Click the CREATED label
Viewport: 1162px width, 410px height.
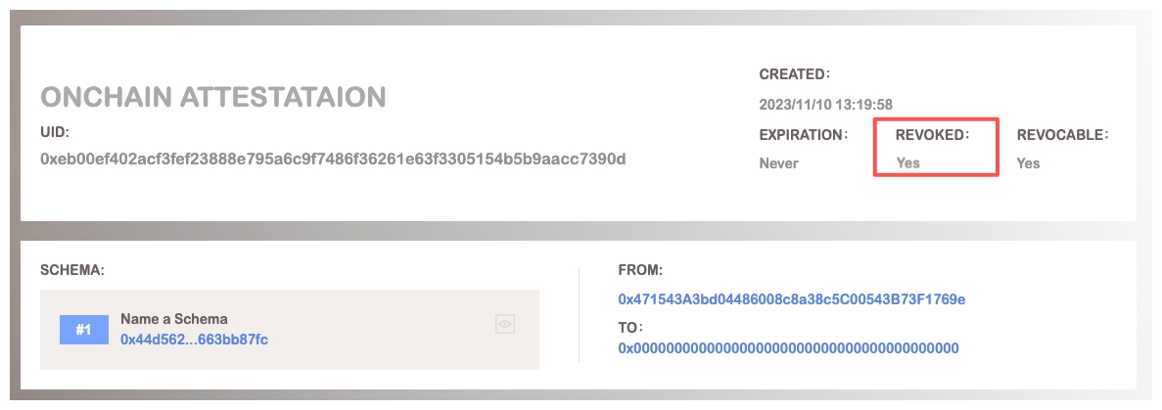(x=794, y=73)
